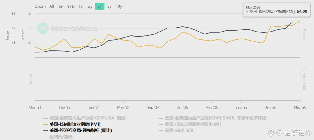Click the -6 Percent axis value

pos(29,43)
